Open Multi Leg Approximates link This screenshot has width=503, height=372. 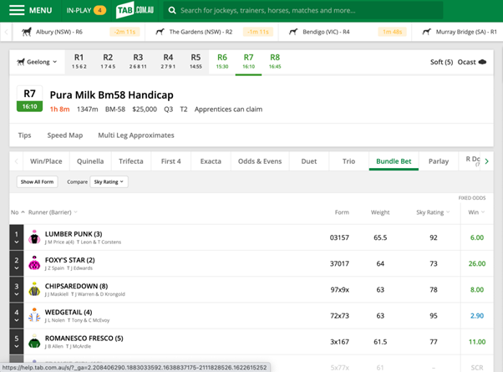point(136,135)
